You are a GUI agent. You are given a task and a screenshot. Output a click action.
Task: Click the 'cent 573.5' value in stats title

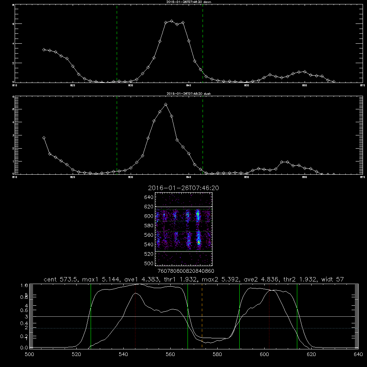(x=61, y=279)
